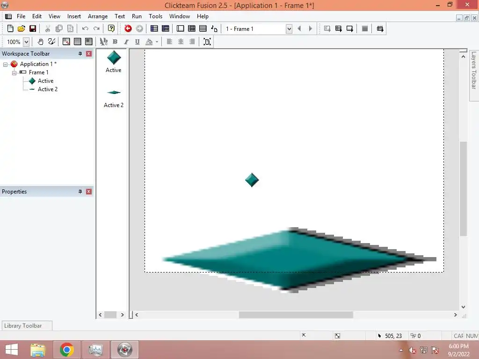
Task: Open the text color dropdown arrow
Action: pyautogui.click(x=157, y=42)
